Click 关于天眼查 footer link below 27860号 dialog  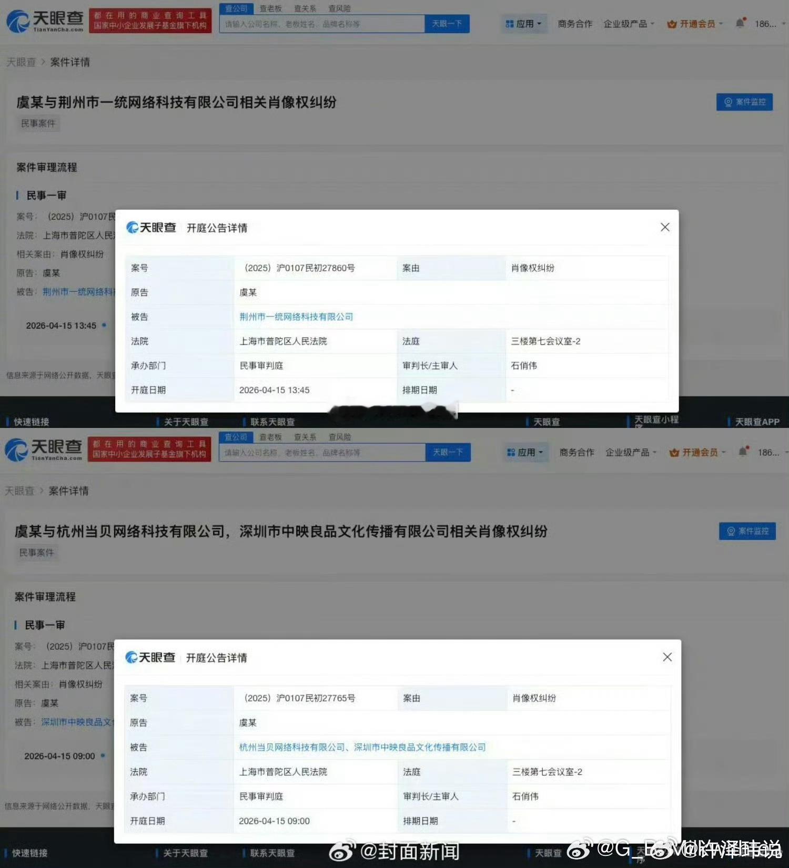[186, 422]
